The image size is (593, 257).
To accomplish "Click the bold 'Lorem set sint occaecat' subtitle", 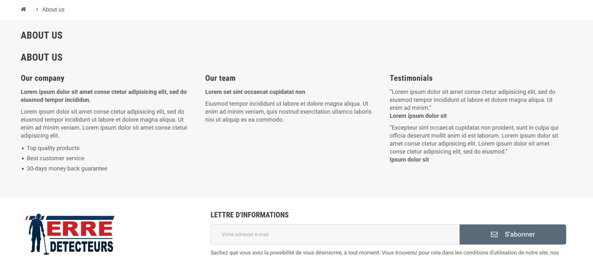I will (255, 92).
